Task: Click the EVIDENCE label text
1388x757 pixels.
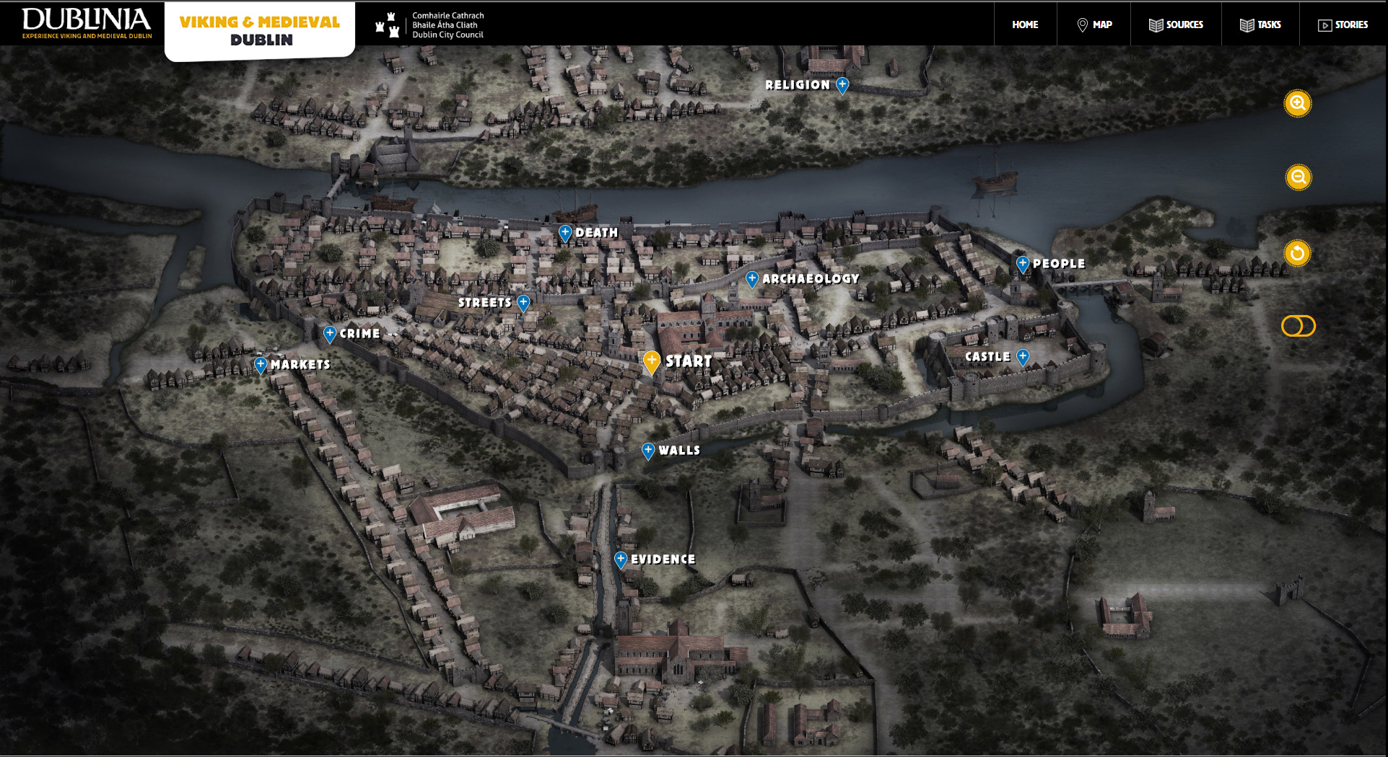Action: click(x=663, y=559)
